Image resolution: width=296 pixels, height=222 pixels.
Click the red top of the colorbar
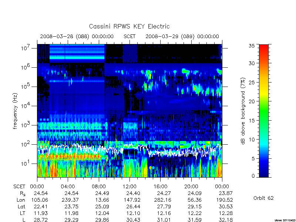click(x=264, y=47)
